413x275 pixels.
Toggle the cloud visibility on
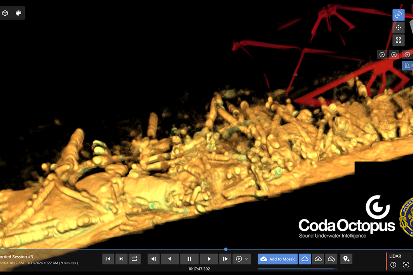305,259
